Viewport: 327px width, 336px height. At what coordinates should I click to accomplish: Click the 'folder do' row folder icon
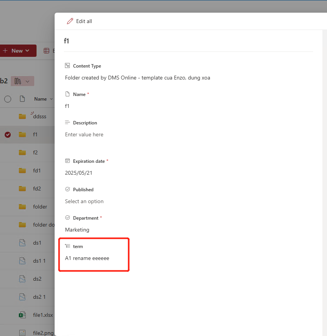pos(22,225)
